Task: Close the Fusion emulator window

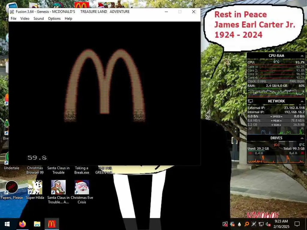Action: pyautogui.click(x=194, y=12)
